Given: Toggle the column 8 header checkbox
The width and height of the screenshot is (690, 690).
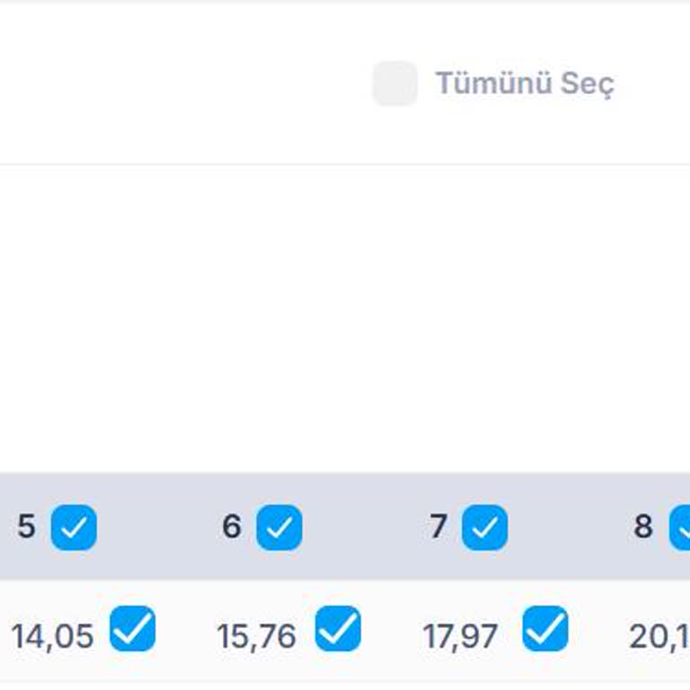Looking at the screenshot, I should pos(682,527).
